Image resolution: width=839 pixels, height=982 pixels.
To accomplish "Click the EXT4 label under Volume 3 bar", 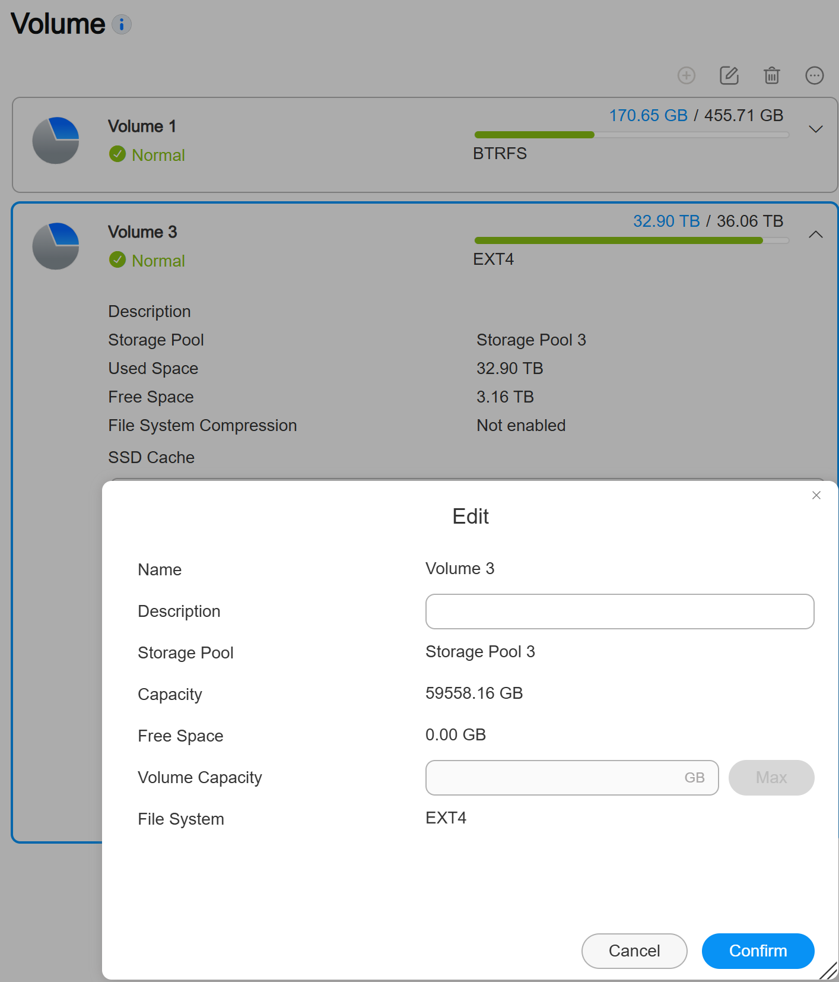I will coord(494,259).
